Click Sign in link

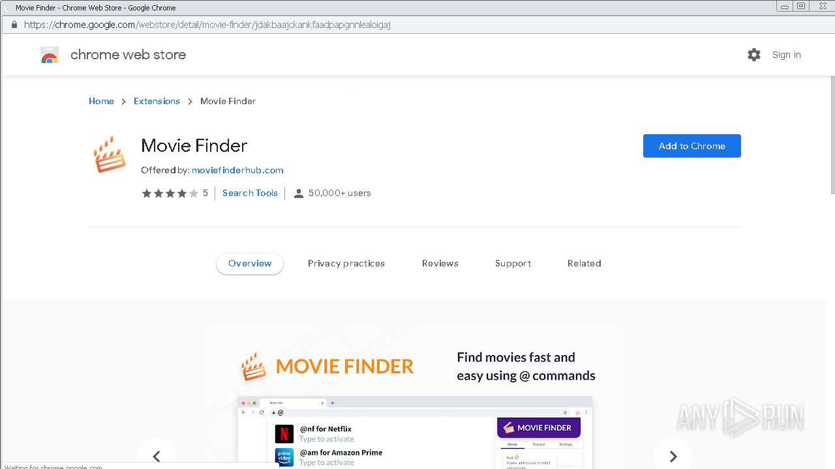click(x=787, y=55)
